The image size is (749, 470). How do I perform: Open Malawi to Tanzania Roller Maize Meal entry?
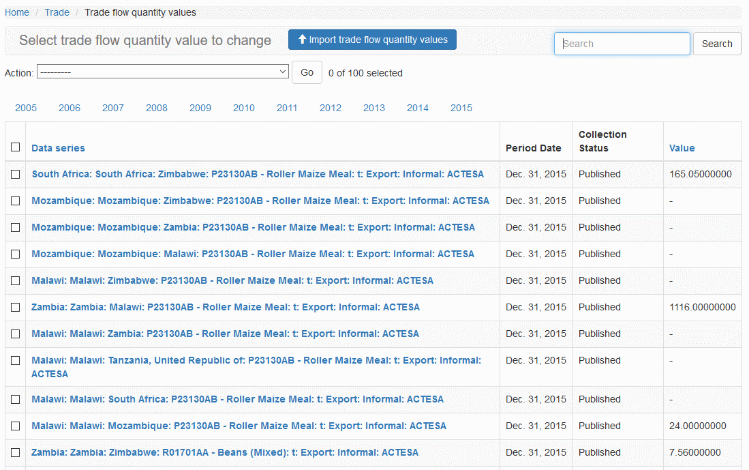click(256, 360)
